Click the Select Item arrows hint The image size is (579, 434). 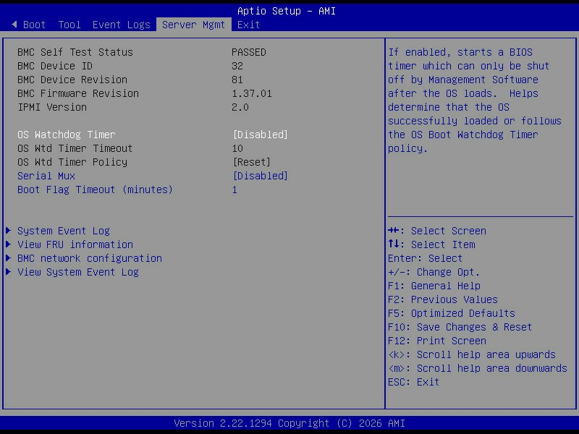pos(431,244)
